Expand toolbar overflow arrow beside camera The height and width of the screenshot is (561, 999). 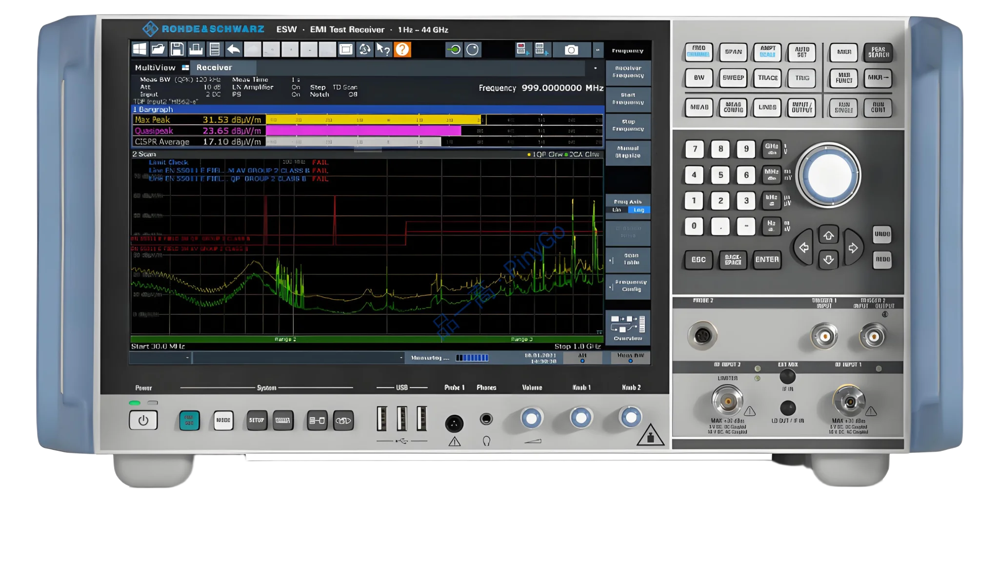tap(598, 50)
